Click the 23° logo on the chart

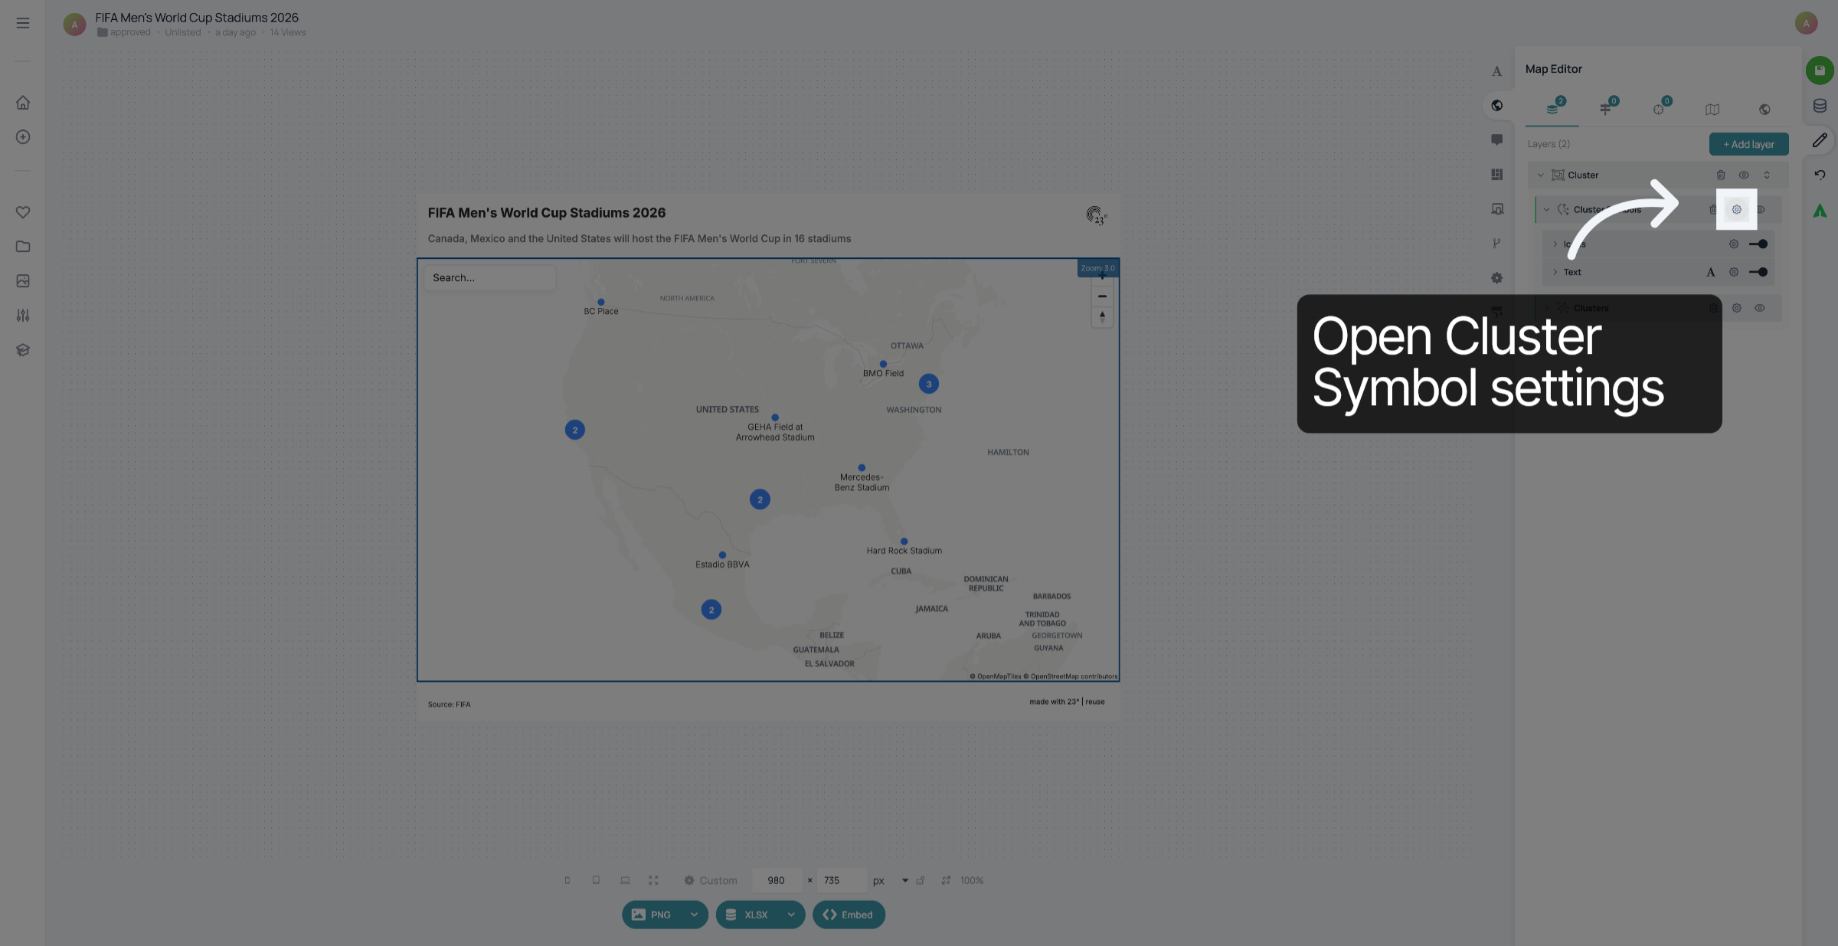(x=1096, y=215)
